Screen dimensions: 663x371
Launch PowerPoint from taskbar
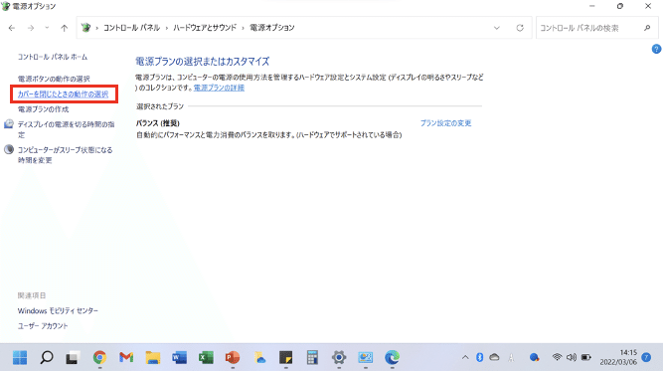[x=233, y=357]
